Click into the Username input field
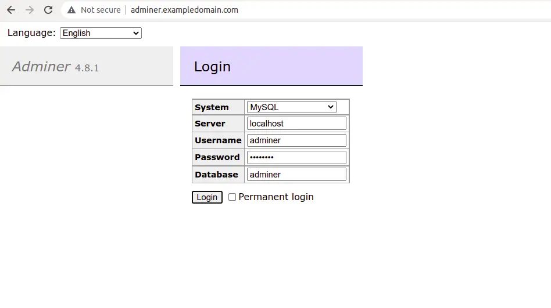This screenshot has height=308, width=551. click(296, 140)
